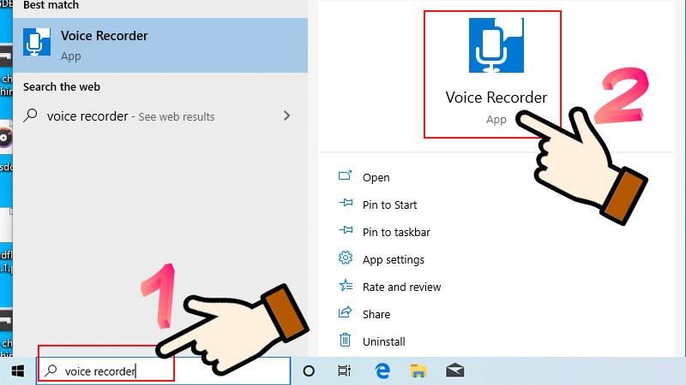Click the taskbar search box containing 'voice recorder'

[163, 370]
